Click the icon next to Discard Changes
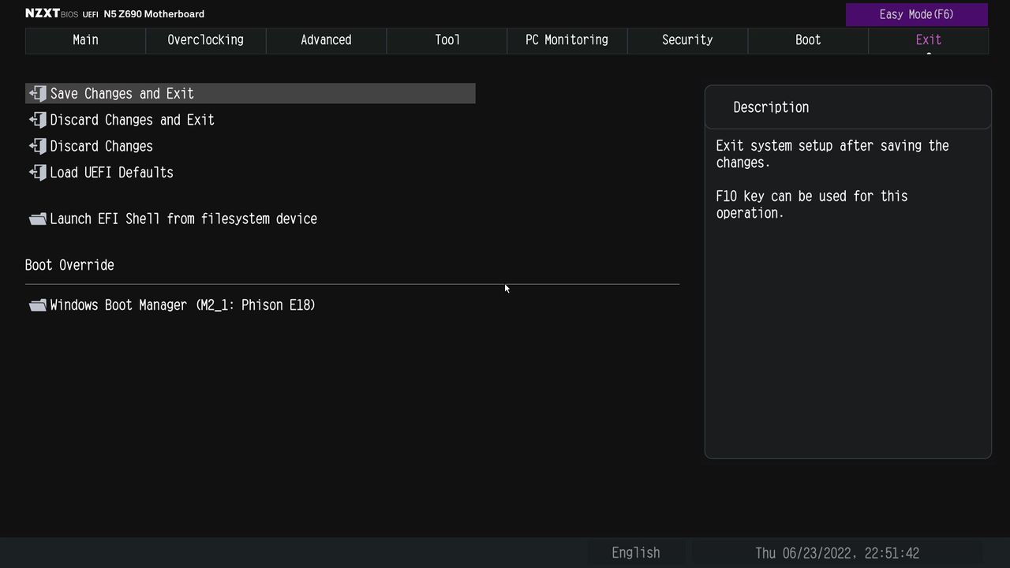 click(38, 146)
